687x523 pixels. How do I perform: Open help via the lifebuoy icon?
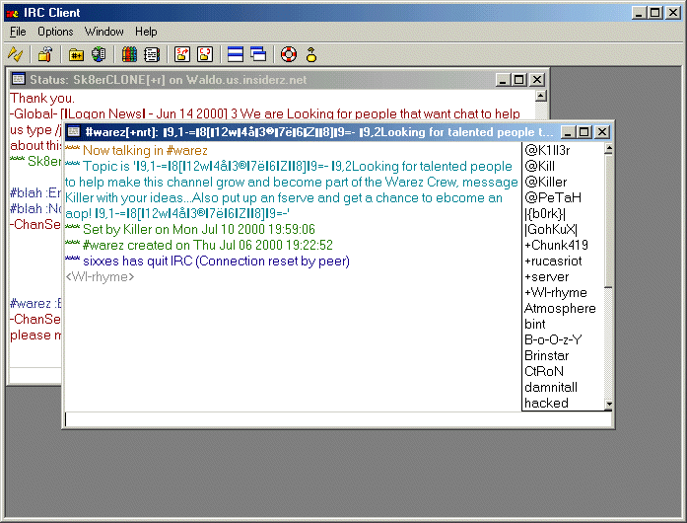pyautogui.click(x=289, y=54)
